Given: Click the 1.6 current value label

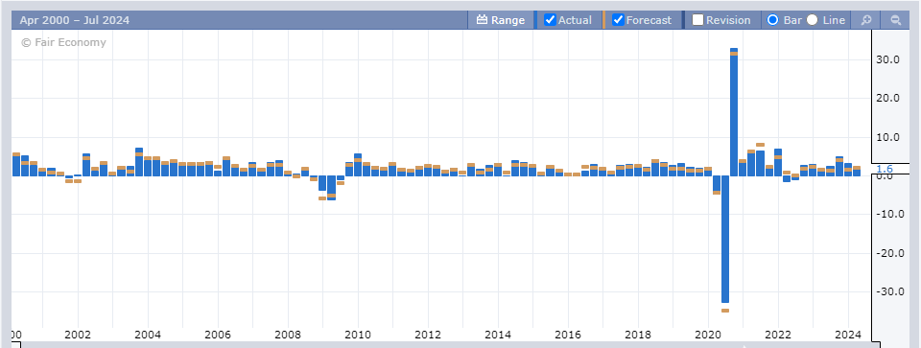Looking at the screenshot, I should [x=885, y=169].
